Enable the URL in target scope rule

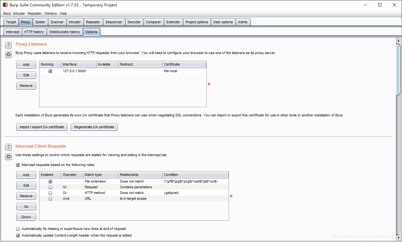50,198
